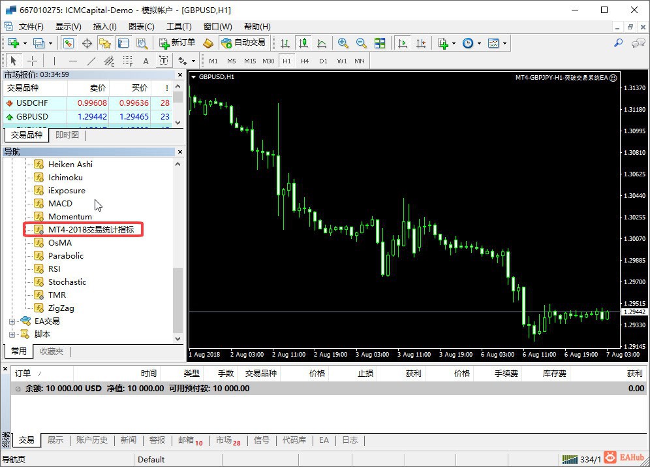Viewport: 650px width, 467px height.
Task: Select the text label T tool
Action: [164, 61]
